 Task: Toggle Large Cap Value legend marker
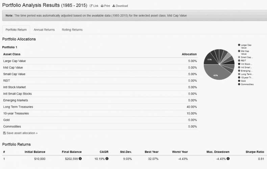[239, 45]
